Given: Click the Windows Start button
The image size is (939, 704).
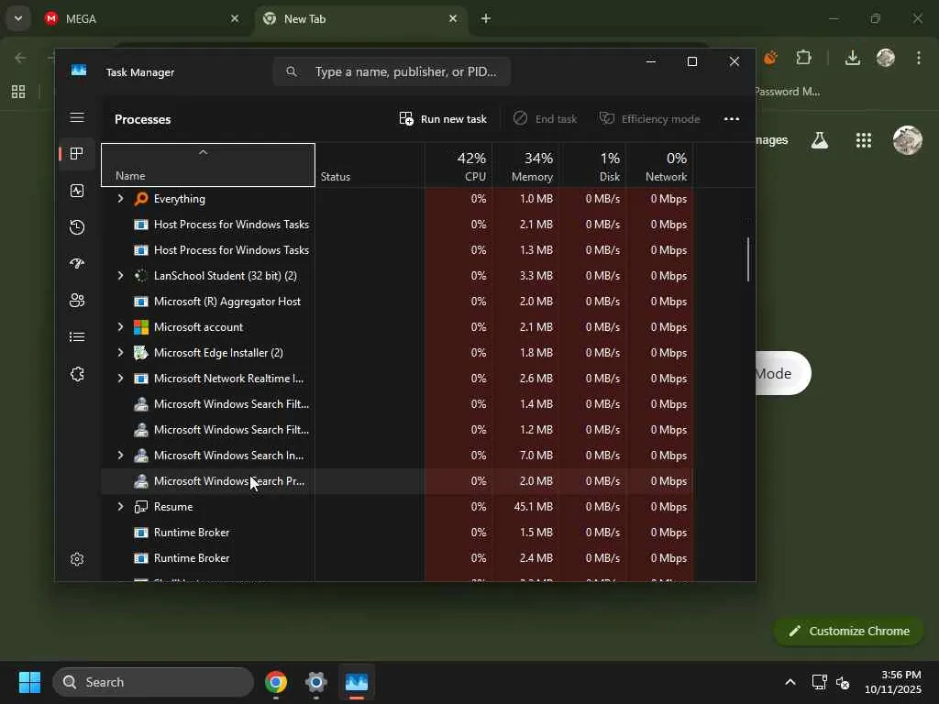Looking at the screenshot, I should pyautogui.click(x=29, y=682).
